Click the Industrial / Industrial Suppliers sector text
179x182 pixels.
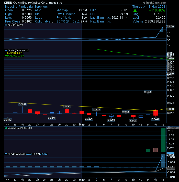click(26, 7)
